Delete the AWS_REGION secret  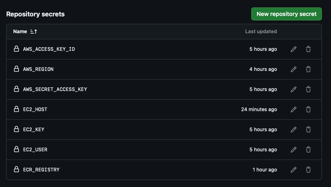(308, 69)
